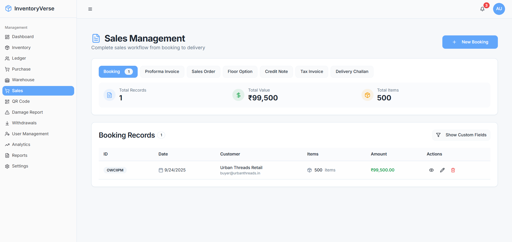
Task: Select the Inventory icon in the sidebar
Action: tap(7, 47)
